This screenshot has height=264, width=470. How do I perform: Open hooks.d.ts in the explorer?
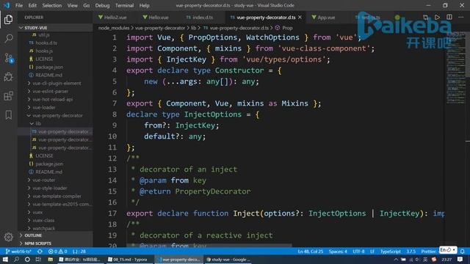46,43
